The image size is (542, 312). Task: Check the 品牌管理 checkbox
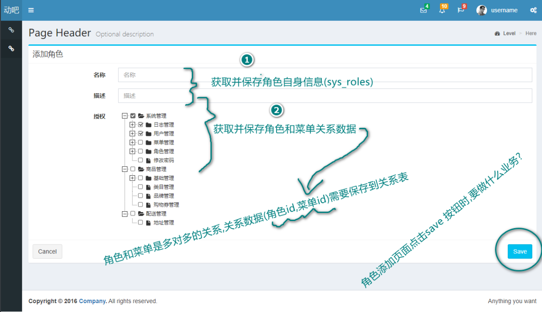(141, 196)
